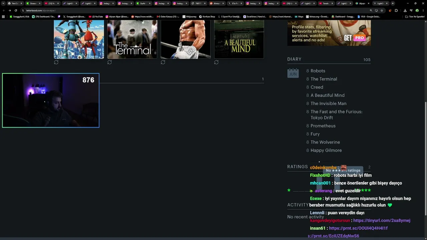Open Tokyo Drift diary entry
Viewport: 427px width, 240px height.
coord(336,115)
